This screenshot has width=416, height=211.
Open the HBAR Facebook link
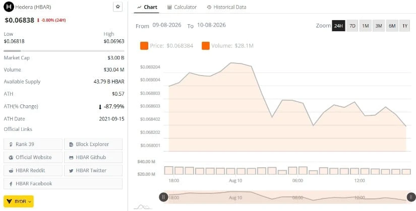point(63,183)
